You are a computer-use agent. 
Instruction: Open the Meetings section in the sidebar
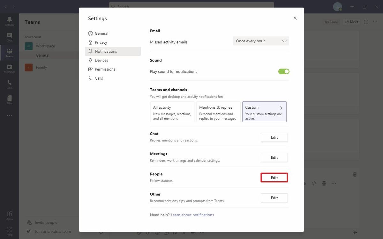pos(9,68)
